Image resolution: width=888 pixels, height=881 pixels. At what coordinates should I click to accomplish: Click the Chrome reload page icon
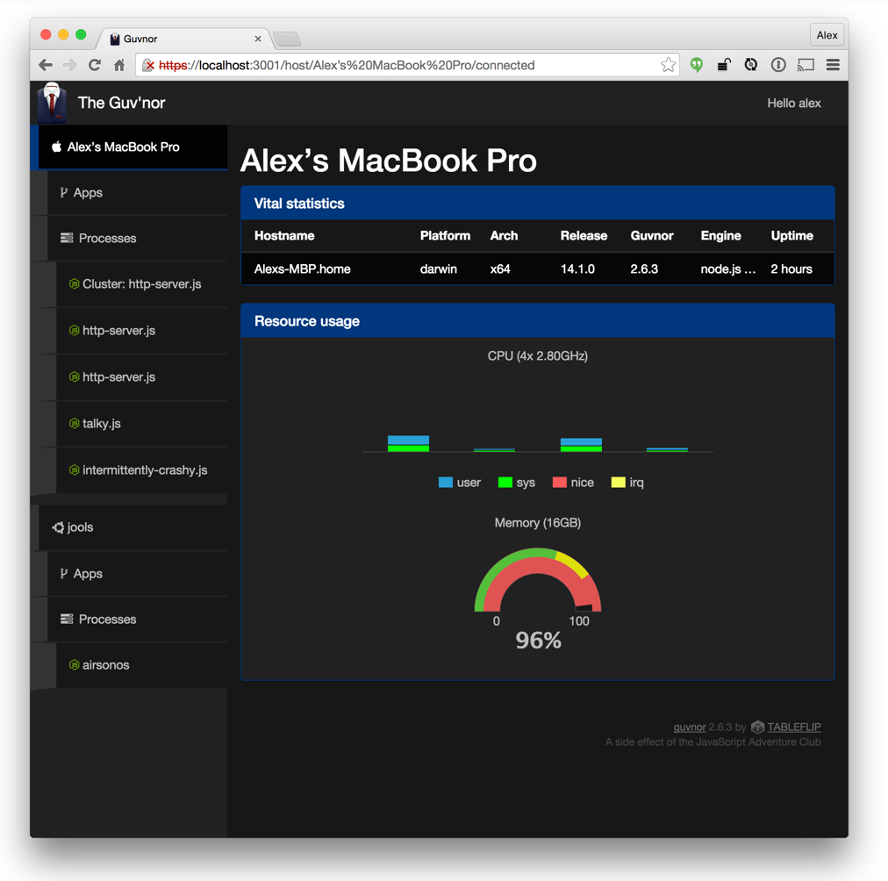95,65
